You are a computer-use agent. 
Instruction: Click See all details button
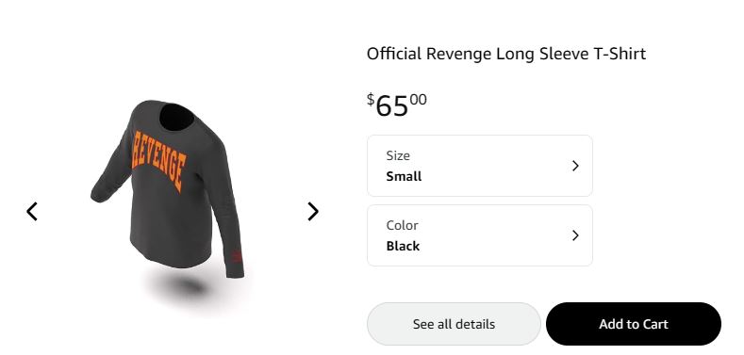(454, 324)
